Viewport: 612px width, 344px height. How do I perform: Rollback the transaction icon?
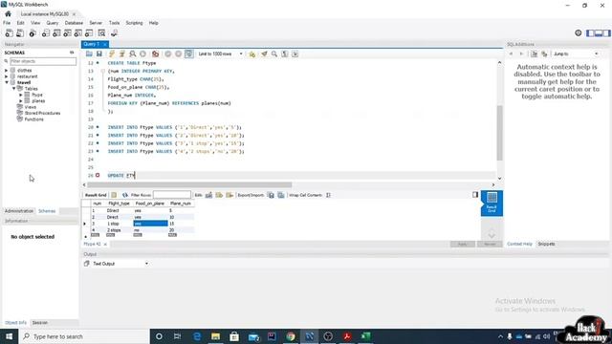pos(179,54)
